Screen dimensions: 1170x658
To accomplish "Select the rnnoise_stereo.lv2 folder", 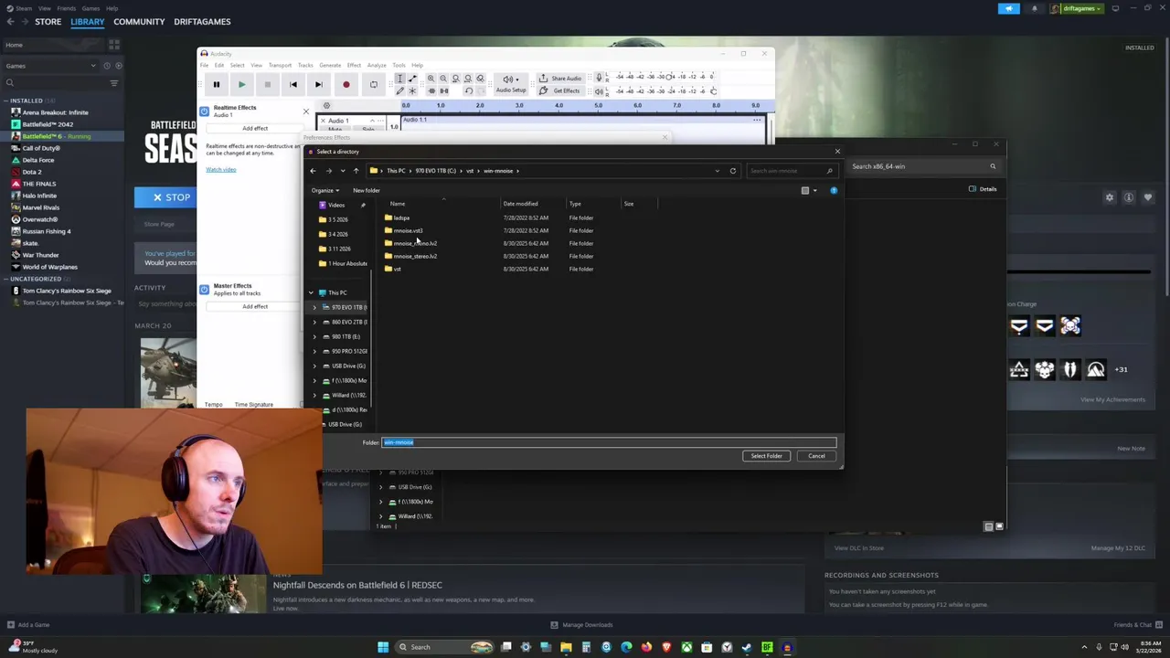I will pyautogui.click(x=410, y=256).
